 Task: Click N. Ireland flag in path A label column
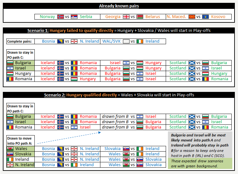coord(10,165)
